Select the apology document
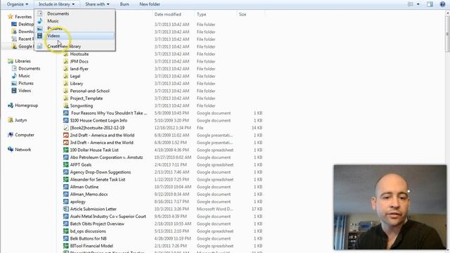 pyautogui.click(x=77, y=202)
